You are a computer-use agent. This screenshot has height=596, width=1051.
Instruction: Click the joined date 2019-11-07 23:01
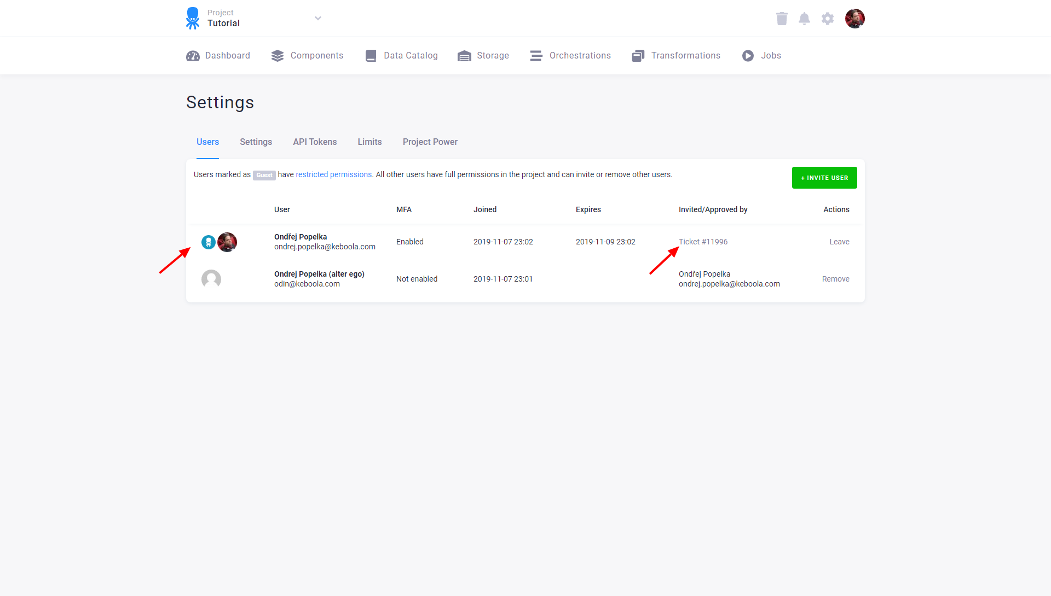[503, 279]
